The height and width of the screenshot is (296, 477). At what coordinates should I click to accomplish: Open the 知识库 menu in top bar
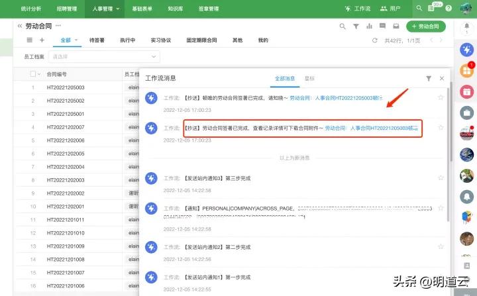tap(175, 9)
